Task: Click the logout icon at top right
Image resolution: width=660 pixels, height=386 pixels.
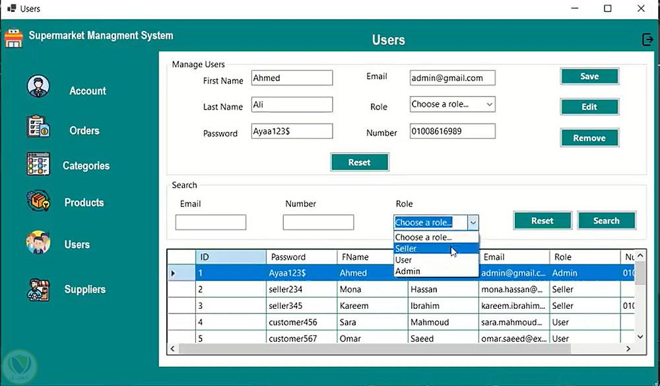Action: pyautogui.click(x=647, y=40)
